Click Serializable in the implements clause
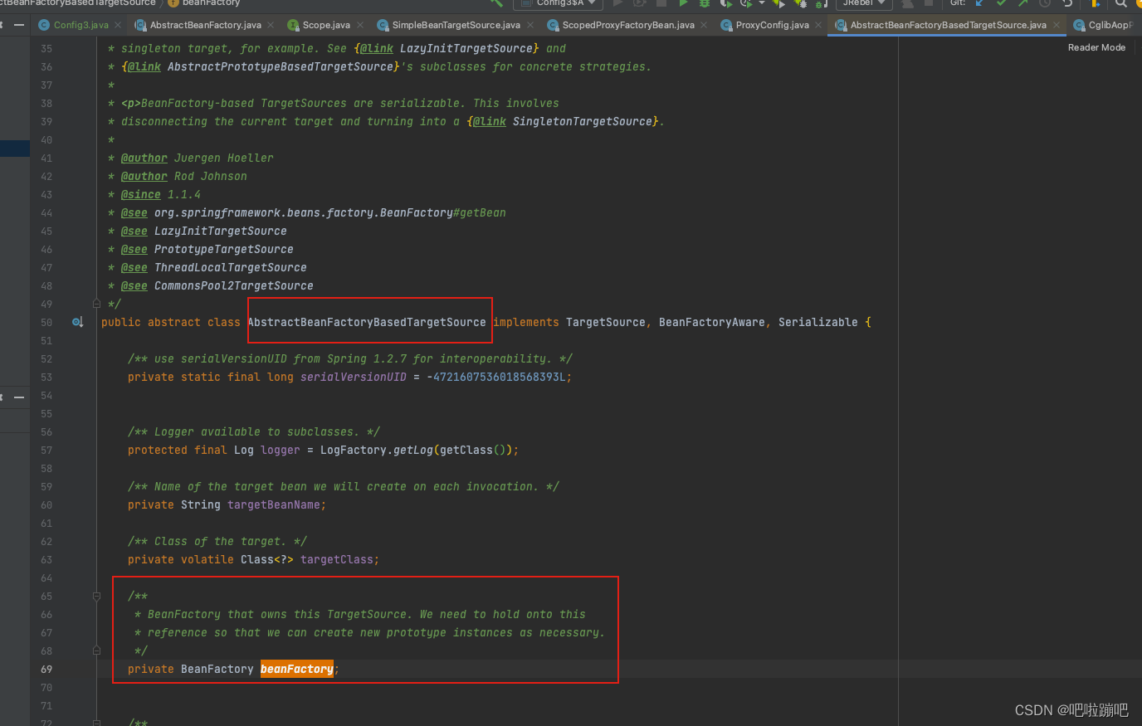This screenshot has width=1142, height=726. pyautogui.click(x=817, y=322)
